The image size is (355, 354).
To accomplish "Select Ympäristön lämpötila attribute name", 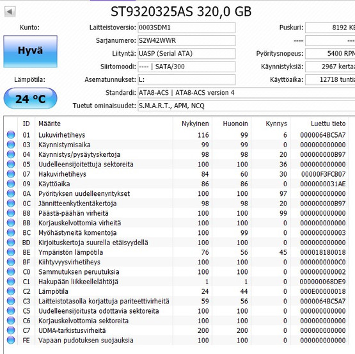I will point(70,252).
